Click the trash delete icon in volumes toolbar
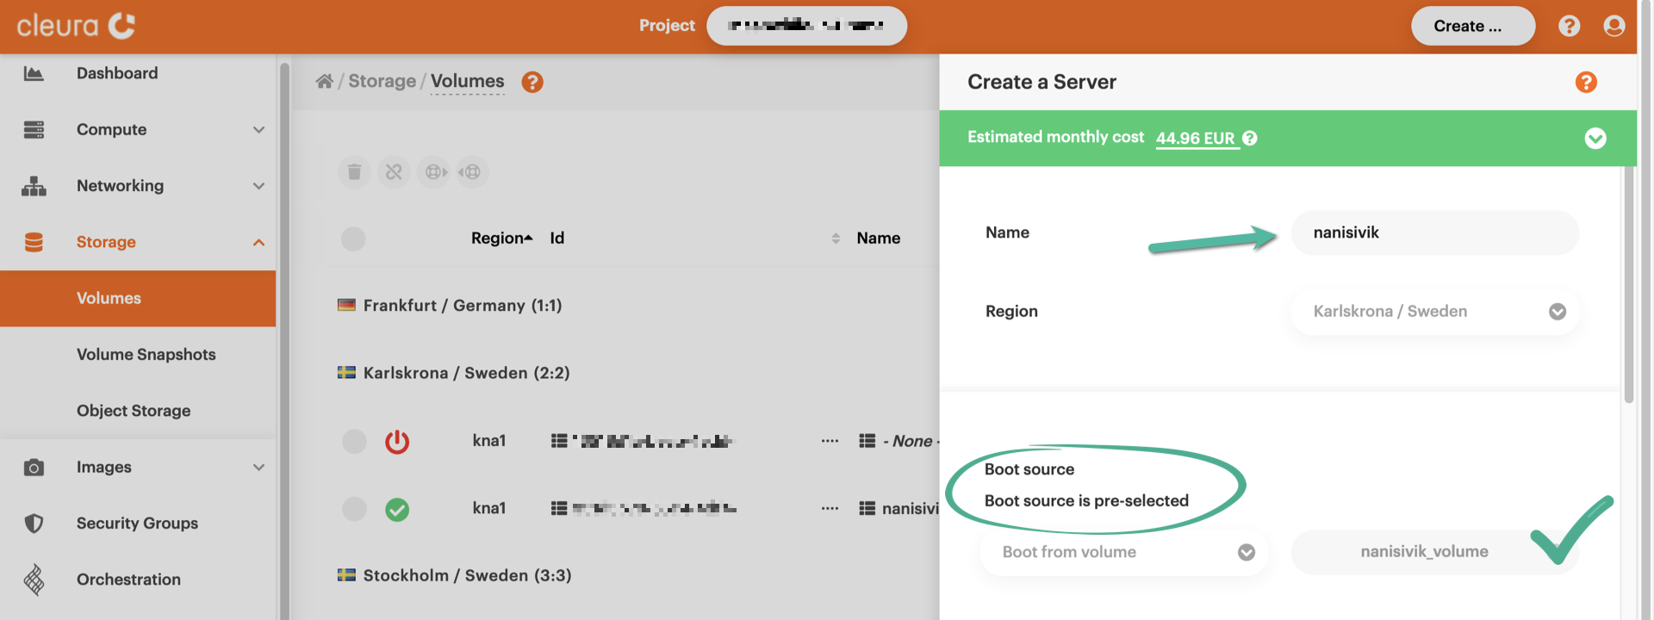The height and width of the screenshot is (620, 1654). (x=354, y=172)
